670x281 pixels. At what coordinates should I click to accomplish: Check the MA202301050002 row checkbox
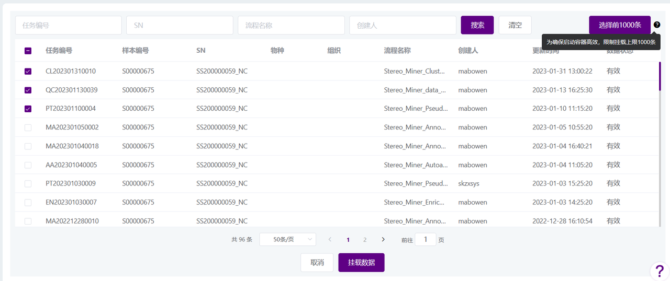coord(28,127)
